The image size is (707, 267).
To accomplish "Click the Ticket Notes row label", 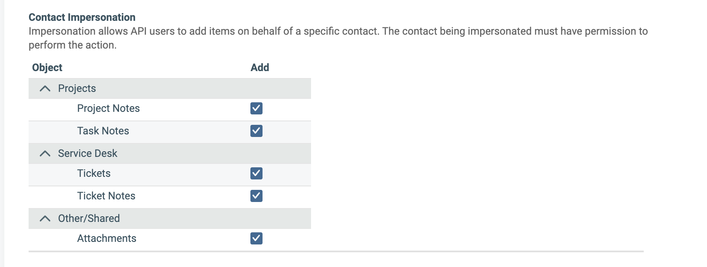I will 106,196.
